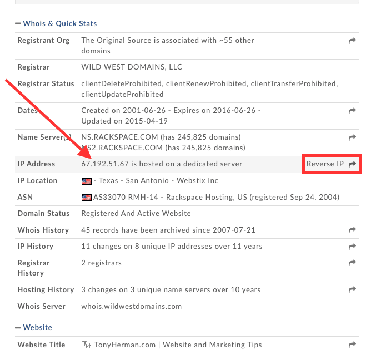Collapse the Whois & Quick Stats section
Screen dimensions: 371x354
[x=18, y=23]
